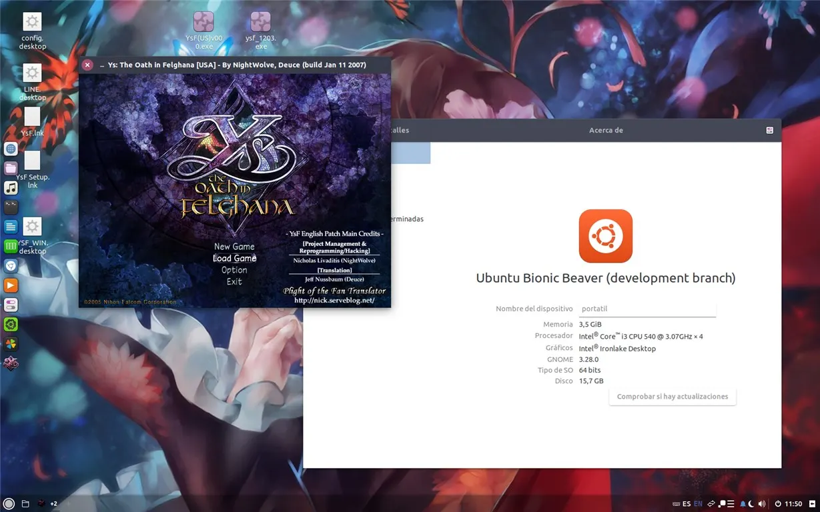The height and width of the screenshot is (512, 820).
Task: Expand the hidden tray icons arrow
Action: pos(812,504)
